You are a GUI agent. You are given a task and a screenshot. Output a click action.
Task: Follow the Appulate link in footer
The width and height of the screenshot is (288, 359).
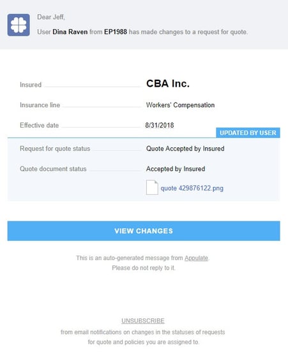pyautogui.click(x=196, y=258)
